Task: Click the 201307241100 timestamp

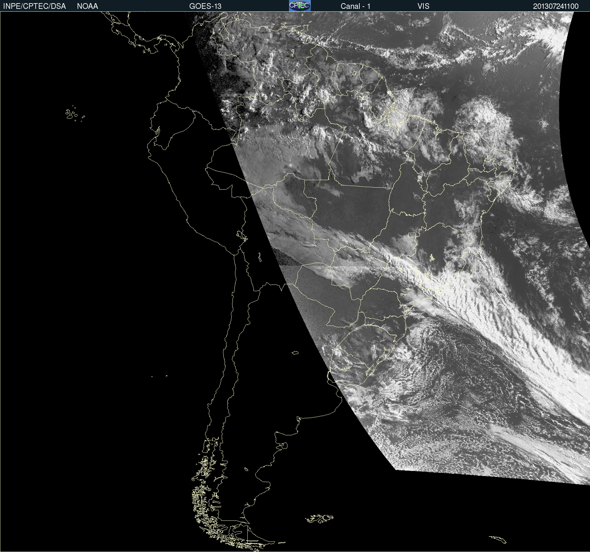Action: pyautogui.click(x=556, y=6)
